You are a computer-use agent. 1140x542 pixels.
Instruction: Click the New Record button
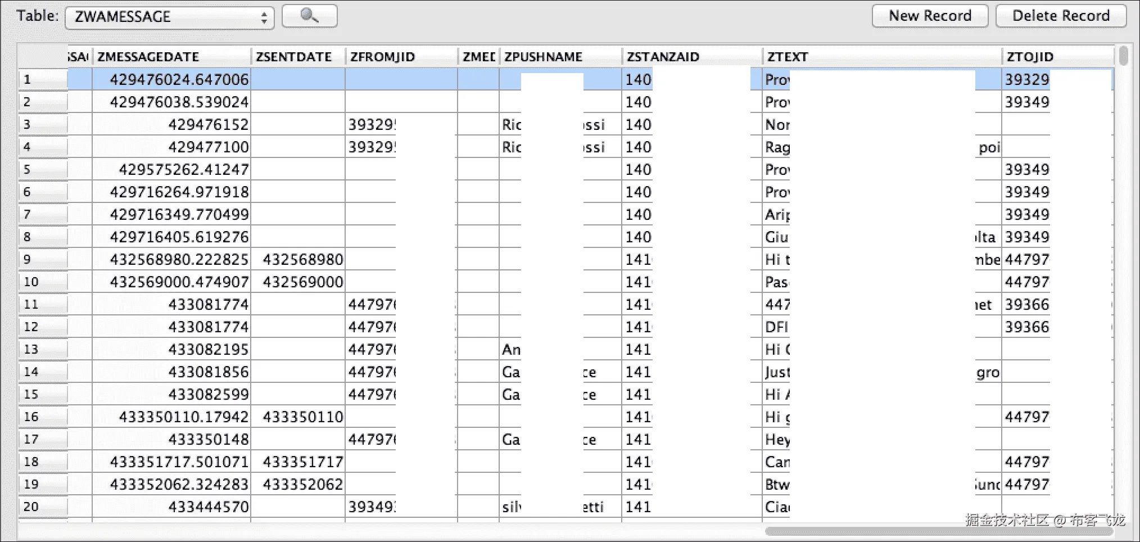tap(930, 16)
